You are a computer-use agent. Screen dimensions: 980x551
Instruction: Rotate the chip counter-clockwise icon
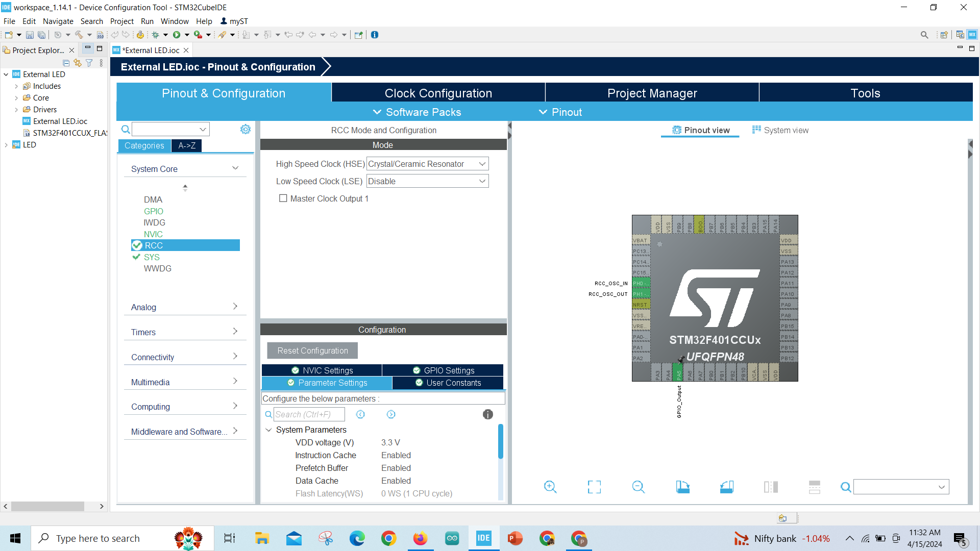click(x=727, y=487)
